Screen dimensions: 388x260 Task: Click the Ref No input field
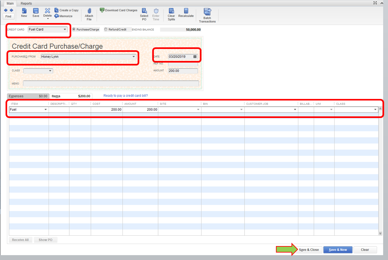point(183,64)
